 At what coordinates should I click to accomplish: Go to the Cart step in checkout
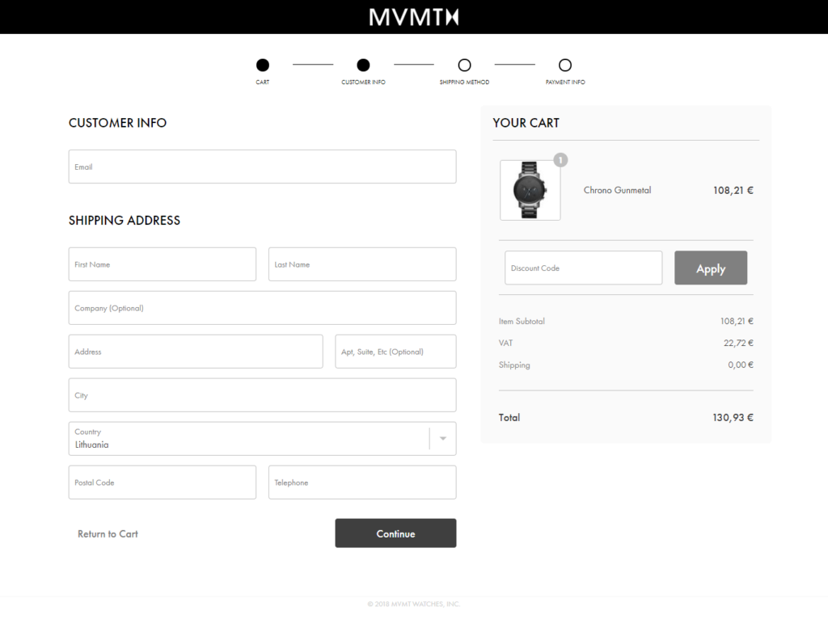tap(262, 65)
